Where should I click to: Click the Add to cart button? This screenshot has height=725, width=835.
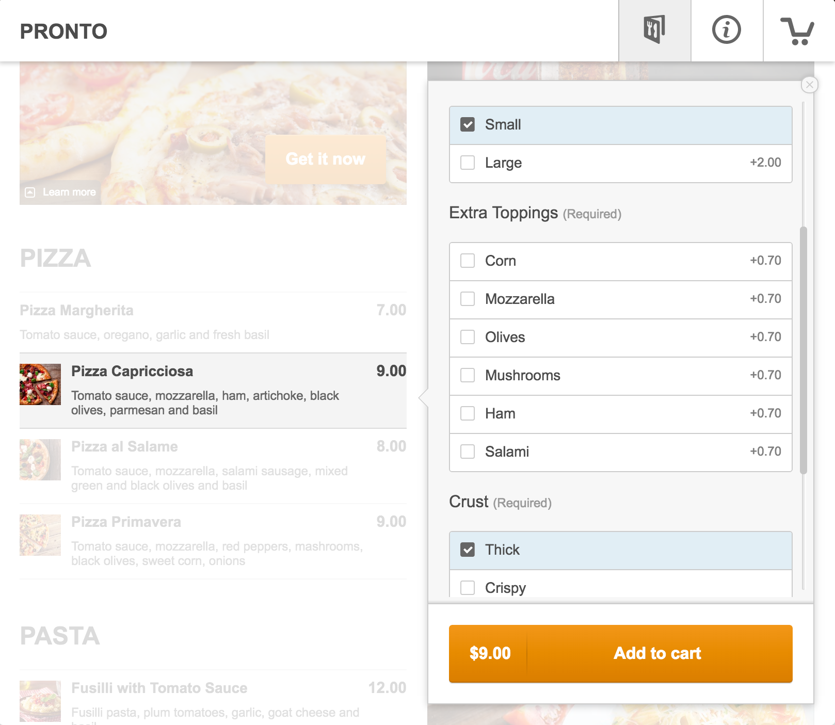[621, 654]
